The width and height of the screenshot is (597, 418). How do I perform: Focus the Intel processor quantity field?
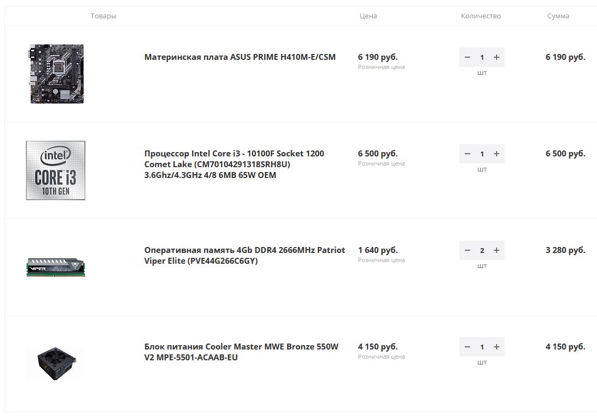coord(482,154)
